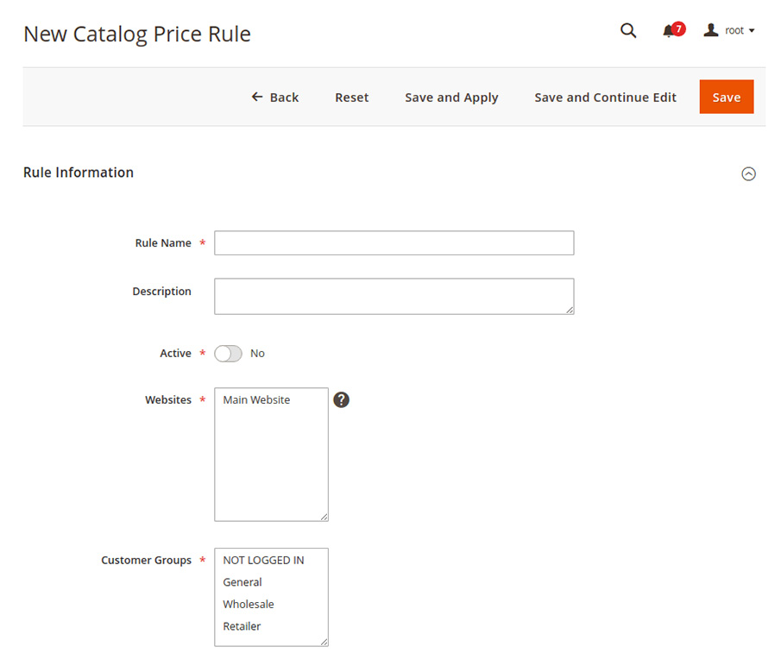Click inside the Description text field
The width and height of the screenshot is (781, 653).
pos(394,296)
